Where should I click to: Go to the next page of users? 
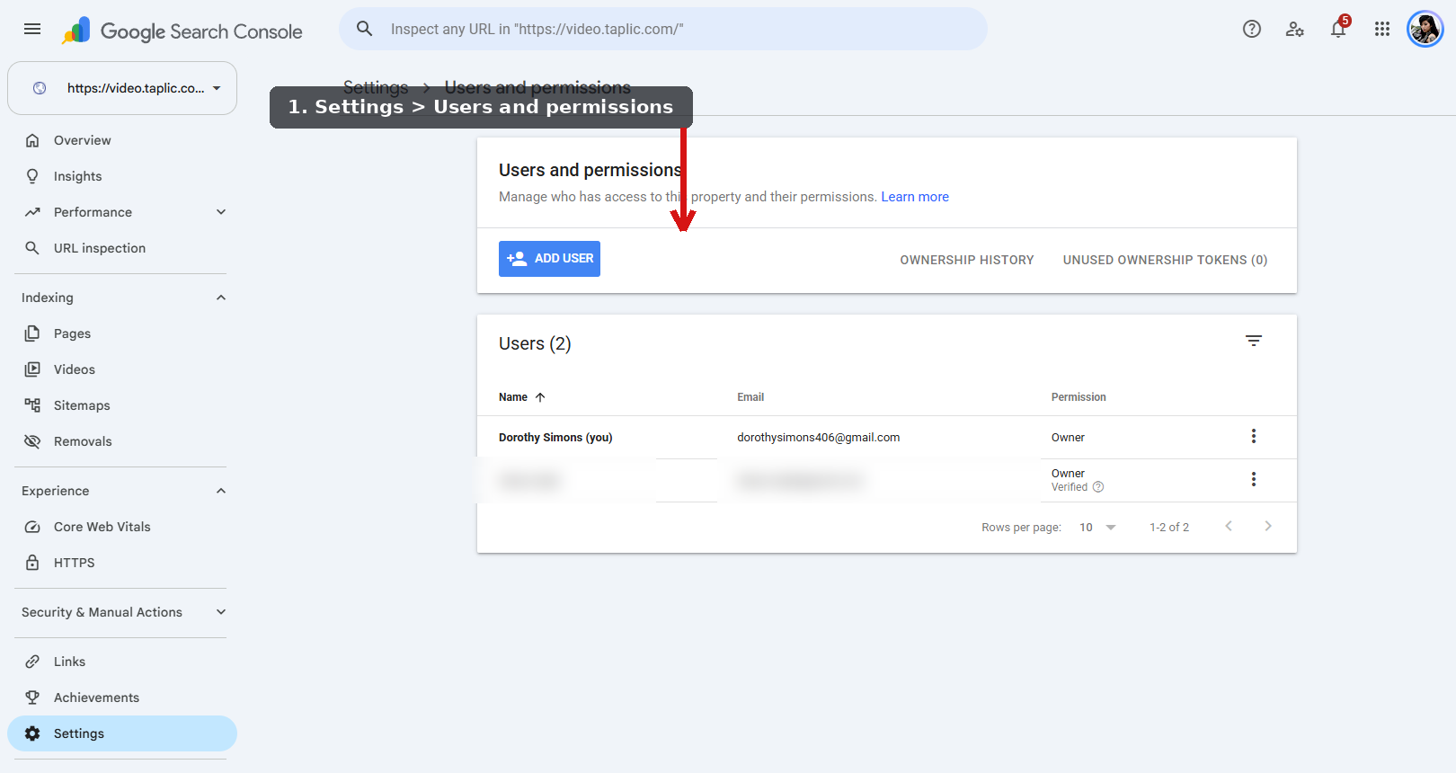[1268, 526]
